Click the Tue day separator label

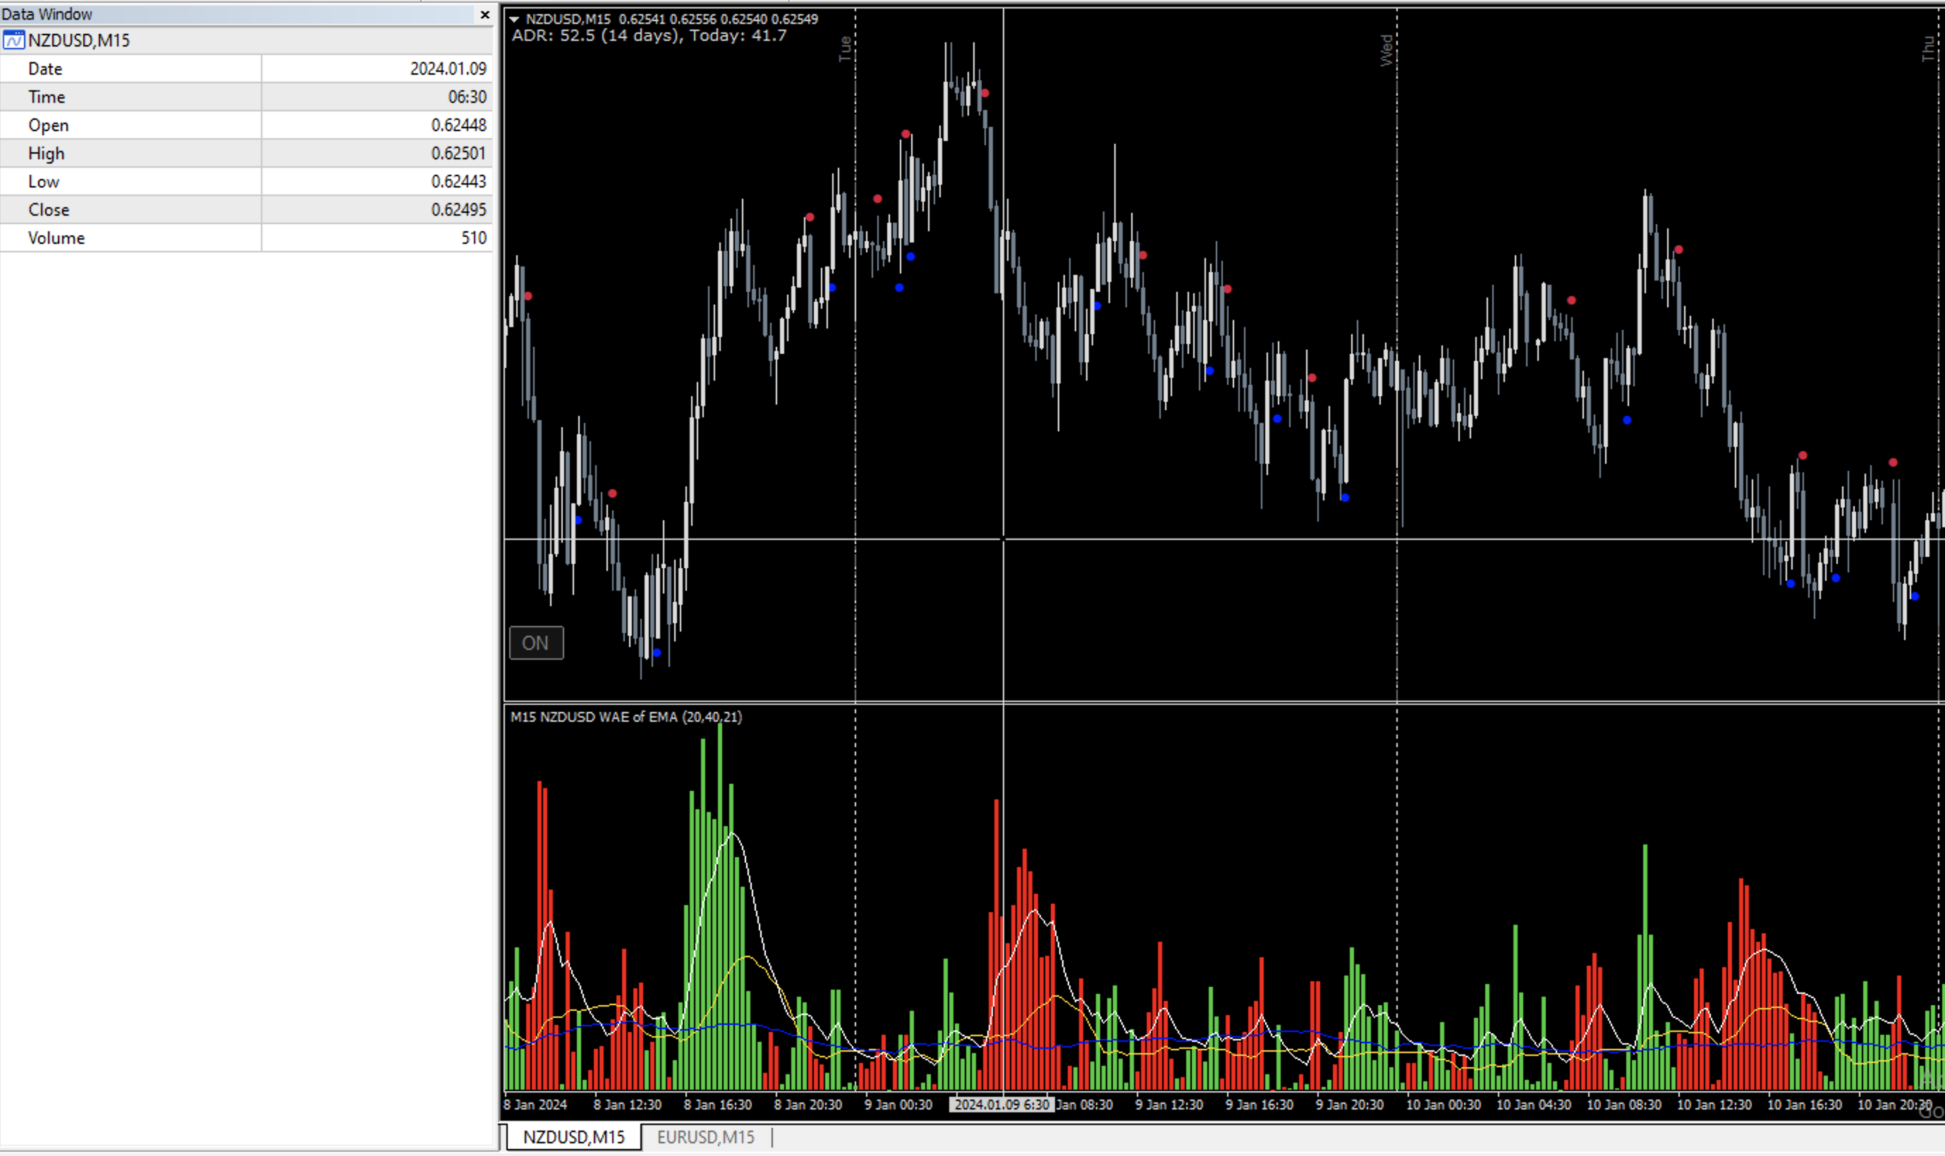pyautogui.click(x=845, y=49)
